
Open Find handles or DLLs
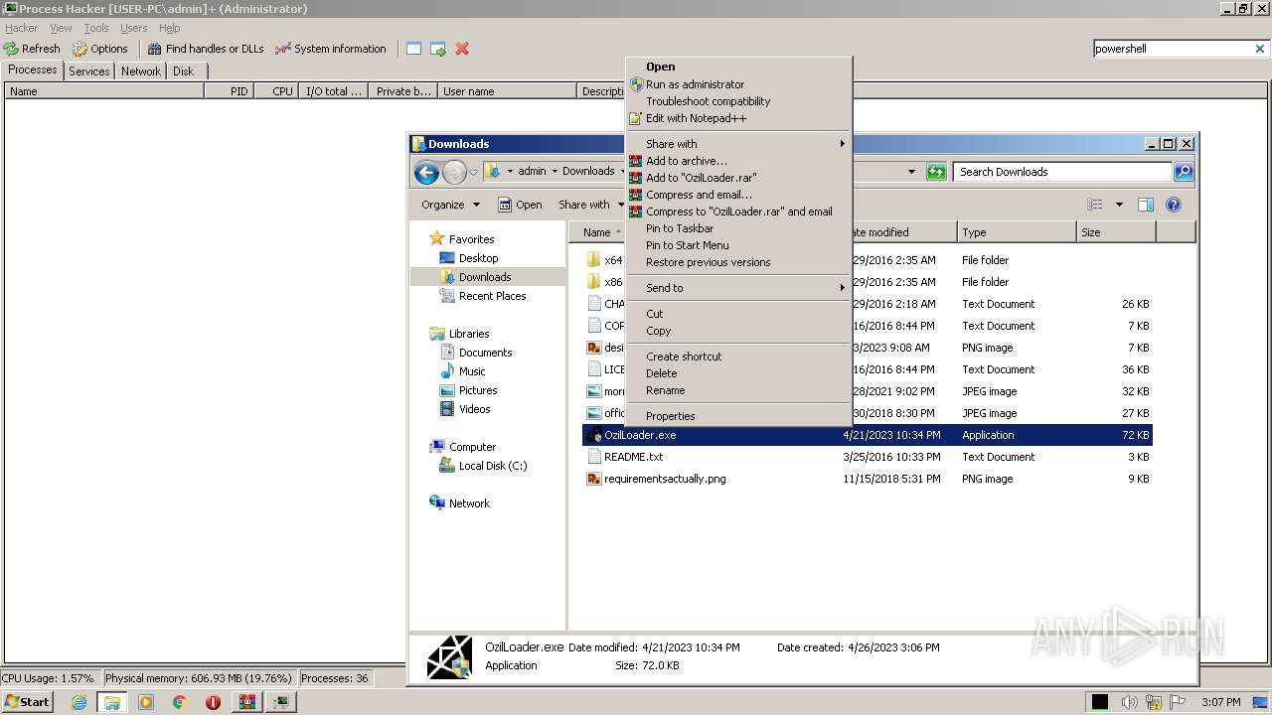click(205, 49)
